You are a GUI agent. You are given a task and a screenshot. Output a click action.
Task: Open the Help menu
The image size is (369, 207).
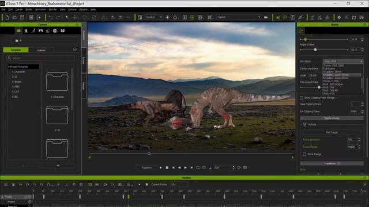93,10
